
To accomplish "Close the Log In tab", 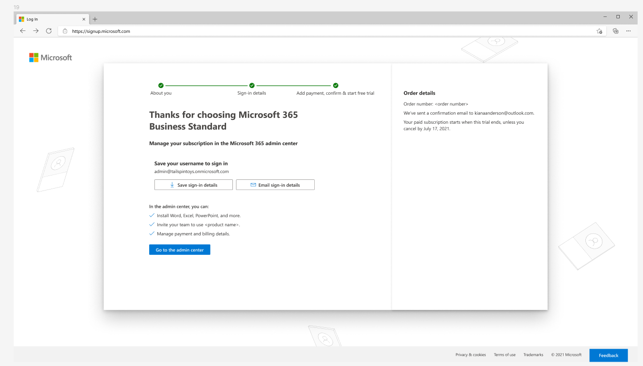I will [x=84, y=19].
